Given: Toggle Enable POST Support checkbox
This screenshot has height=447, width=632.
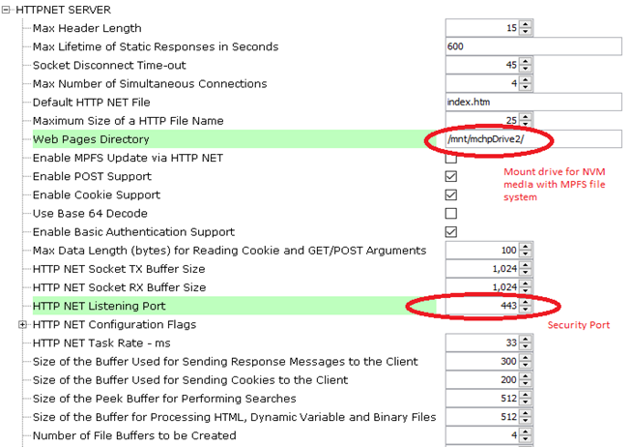Looking at the screenshot, I should tap(450, 176).
